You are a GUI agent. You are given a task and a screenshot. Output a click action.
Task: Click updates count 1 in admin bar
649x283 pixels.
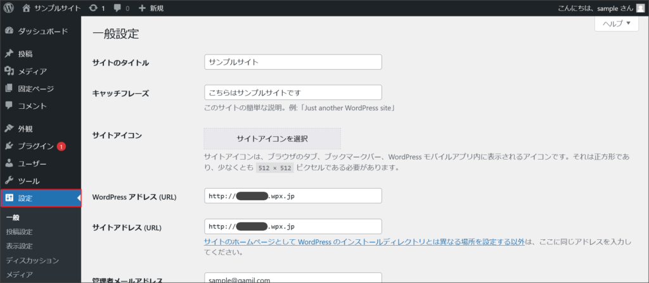[103, 8]
